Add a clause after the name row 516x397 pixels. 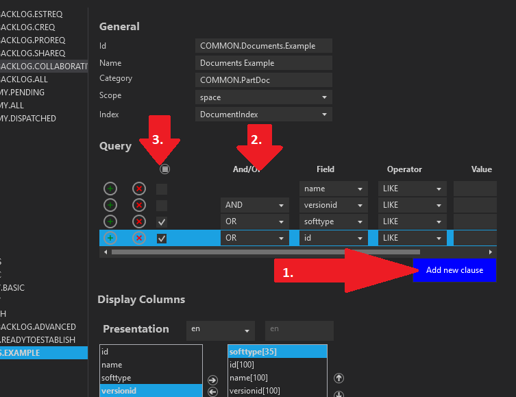tap(110, 189)
